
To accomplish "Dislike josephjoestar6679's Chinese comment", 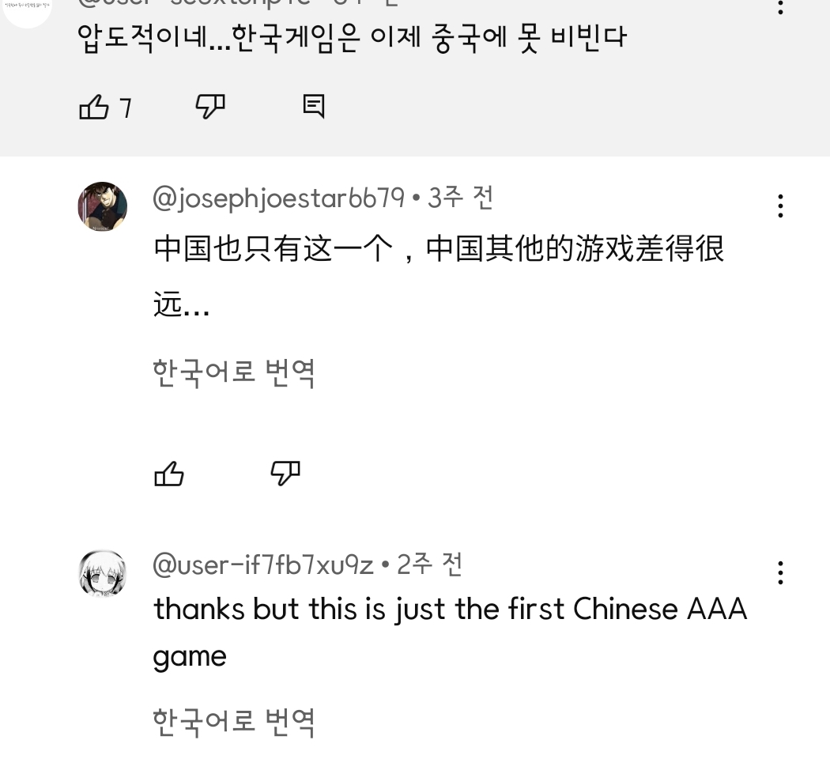I will (x=285, y=474).
